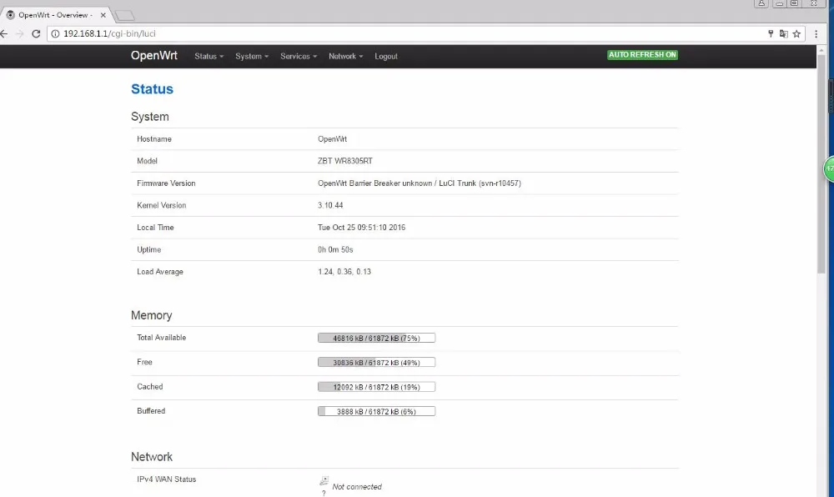Click the page vertical scrollbar thumb
The height and width of the screenshot is (497, 834).
tap(821, 163)
